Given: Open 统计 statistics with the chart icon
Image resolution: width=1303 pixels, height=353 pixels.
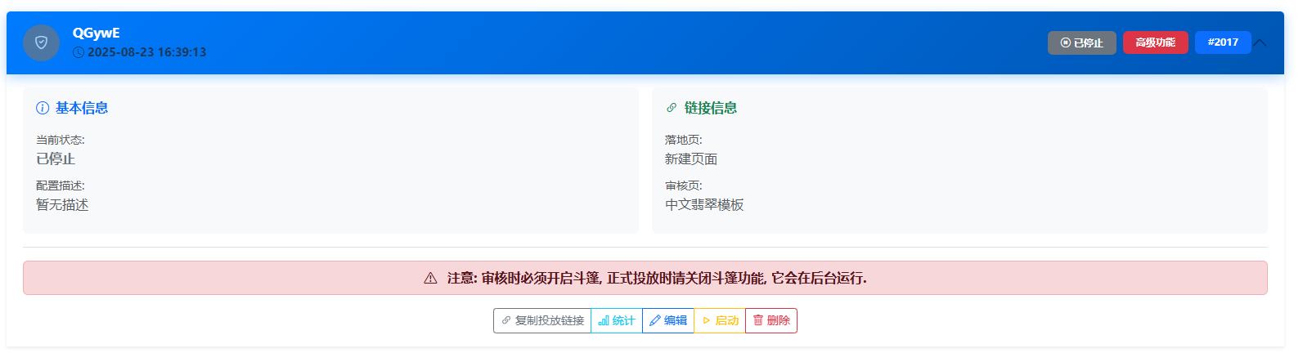Looking at the screenshot, I should (617, 320).
